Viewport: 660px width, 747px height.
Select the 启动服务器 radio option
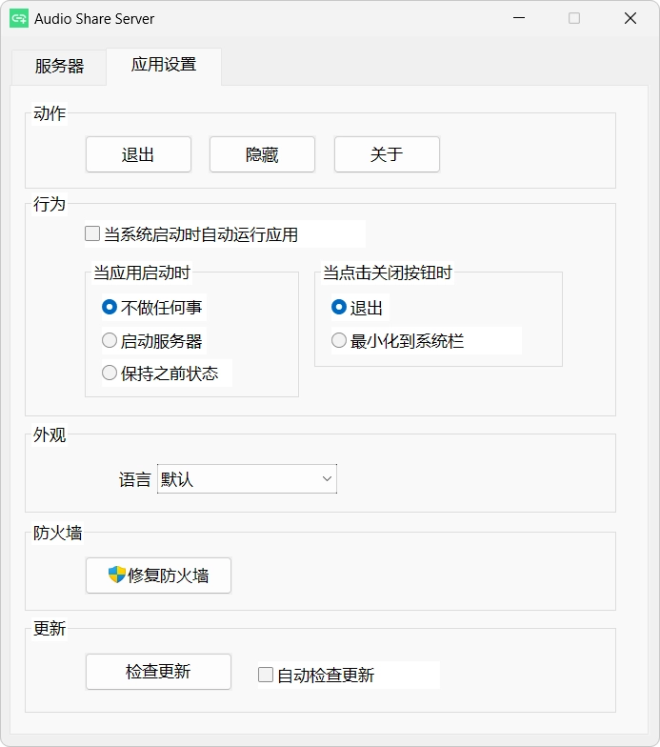pyautogui.click(x=110, y=340)
